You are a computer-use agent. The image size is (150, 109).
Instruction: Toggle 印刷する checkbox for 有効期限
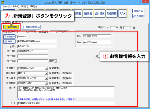tap(50, 83)
